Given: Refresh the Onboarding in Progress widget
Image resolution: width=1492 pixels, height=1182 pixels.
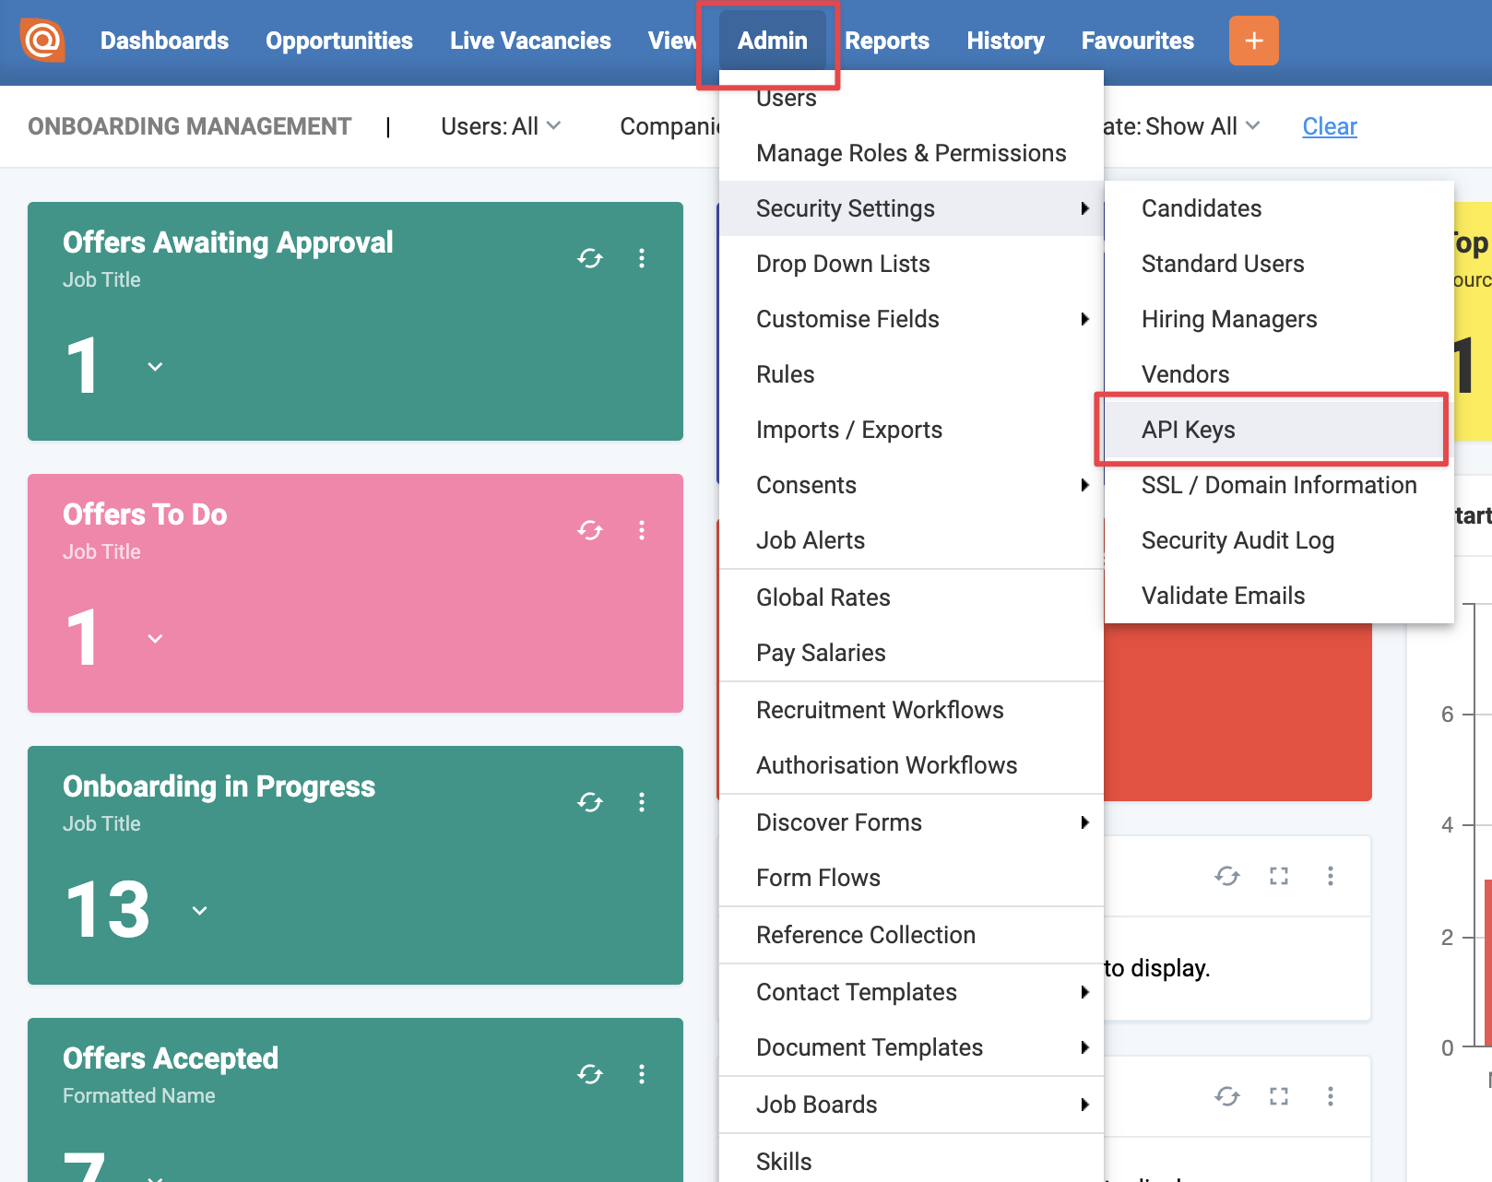Looking at the screenshot, I should pos(590,802).
